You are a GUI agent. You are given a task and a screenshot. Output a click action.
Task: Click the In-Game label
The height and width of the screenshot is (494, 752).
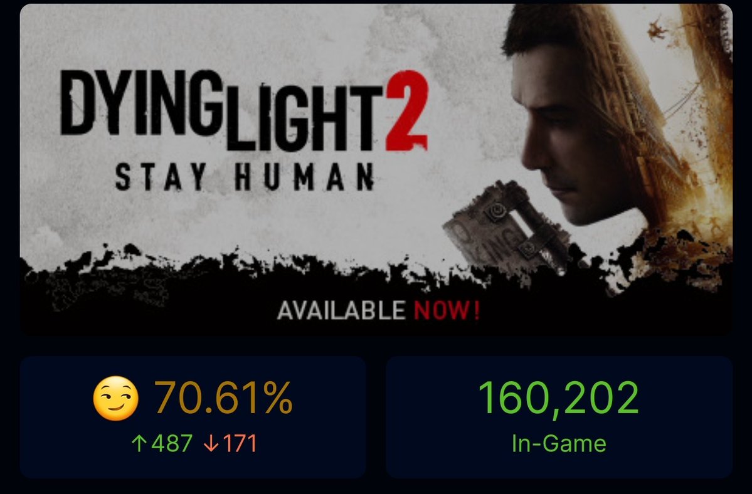559,444
